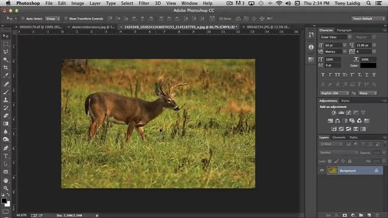Add a Levels adjustment

[x=341, y=113]
